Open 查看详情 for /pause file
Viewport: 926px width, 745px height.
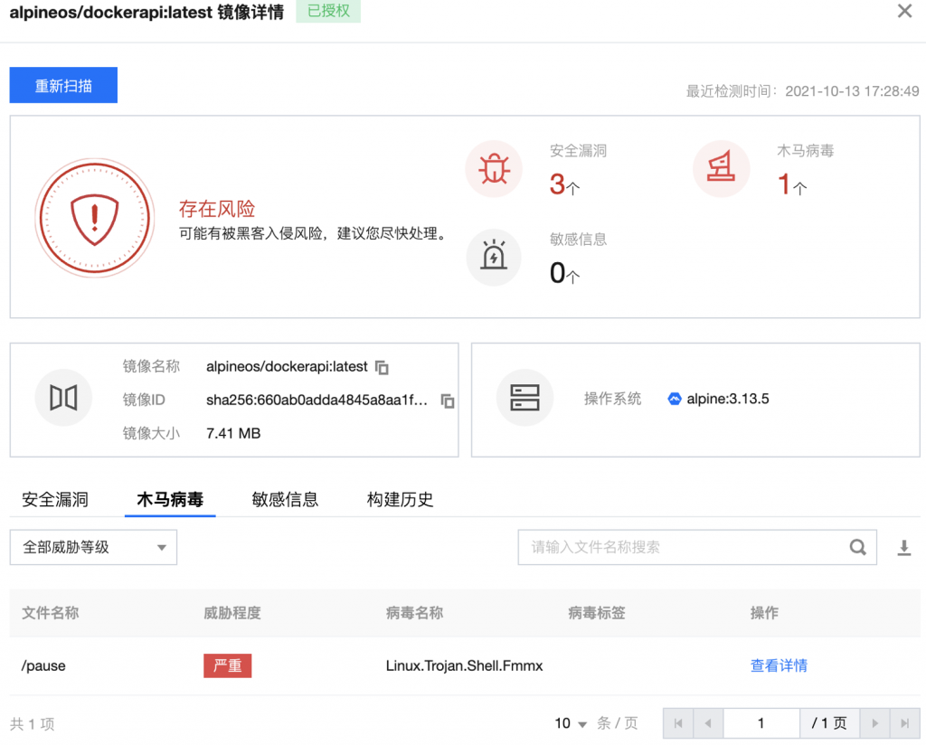[x=779, y=666]
